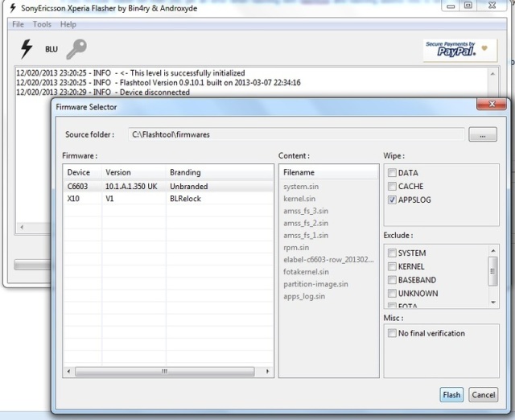Close the Xperia Flasher main window
The image size is (515, 420).
point(492,6)
